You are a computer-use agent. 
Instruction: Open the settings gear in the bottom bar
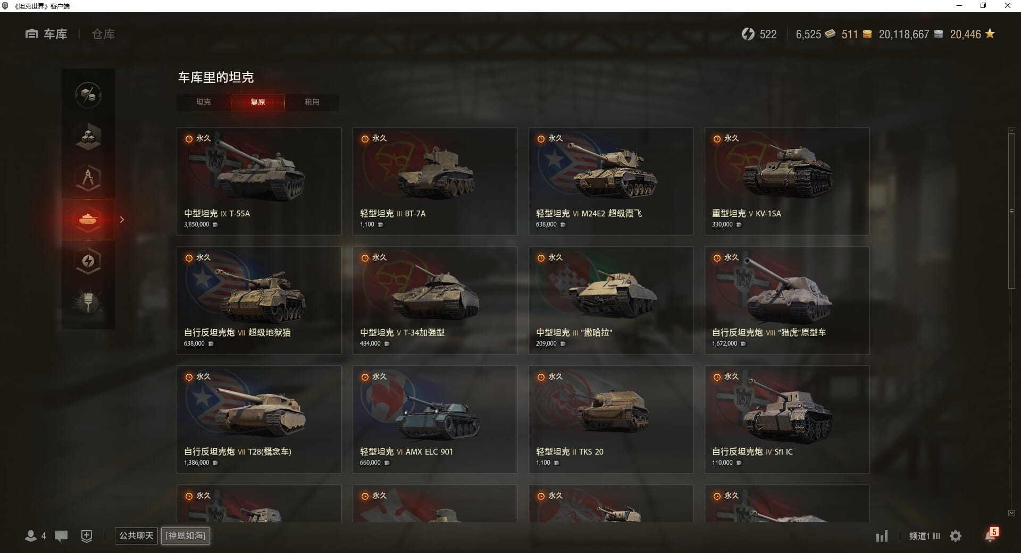(956, 536)
